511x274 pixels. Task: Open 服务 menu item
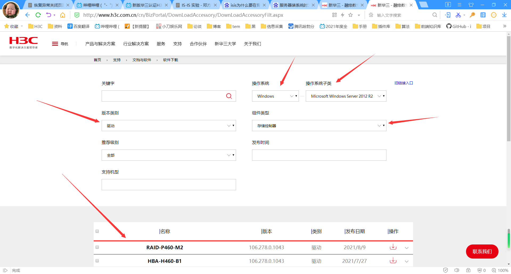[161, 44]
